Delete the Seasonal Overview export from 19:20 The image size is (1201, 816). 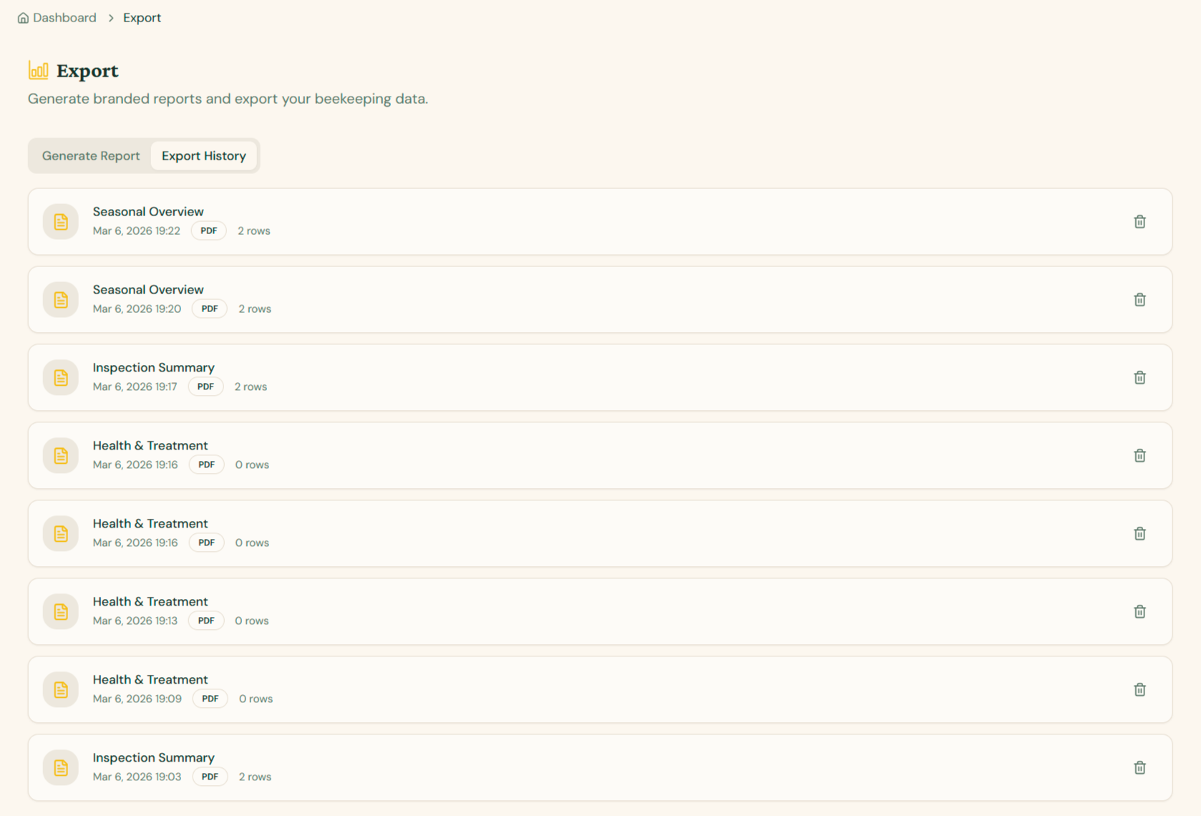[x=1139, y=300]
